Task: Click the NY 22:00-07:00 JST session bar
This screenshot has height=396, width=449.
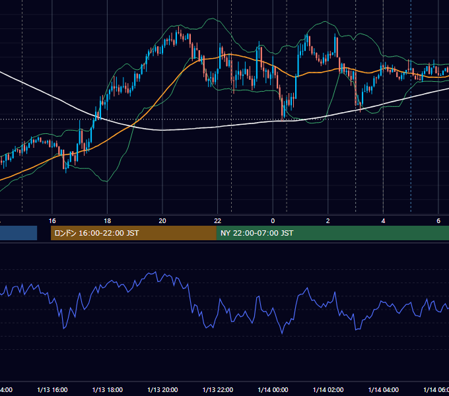Action: point(333,233)
